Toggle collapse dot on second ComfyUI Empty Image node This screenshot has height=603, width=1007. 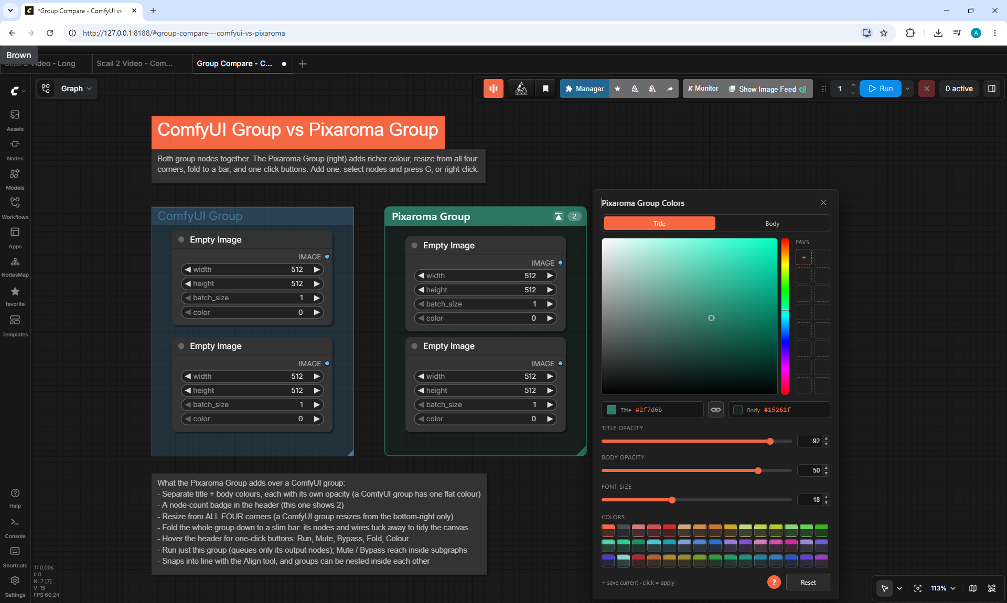pyautogui.click(x=181, y=346)
